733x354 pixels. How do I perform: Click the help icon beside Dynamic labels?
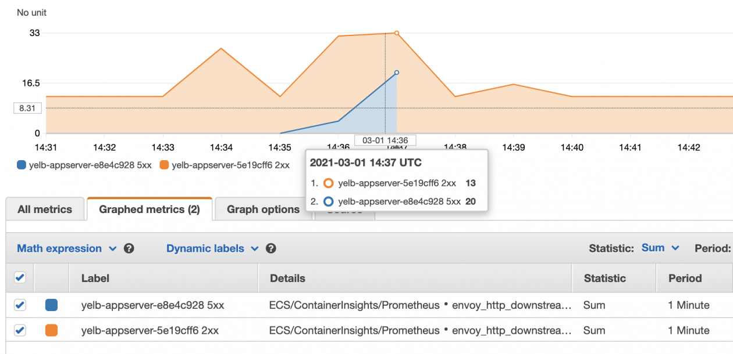click(271, 248)
